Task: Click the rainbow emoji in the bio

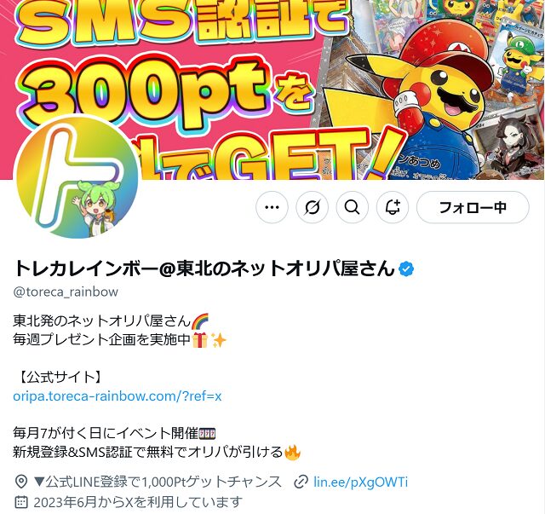Action: click(200, 321)
